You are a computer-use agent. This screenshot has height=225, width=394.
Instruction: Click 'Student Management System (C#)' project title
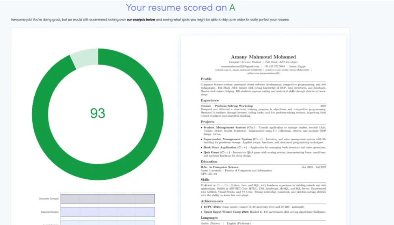click(x=229, y=127)
